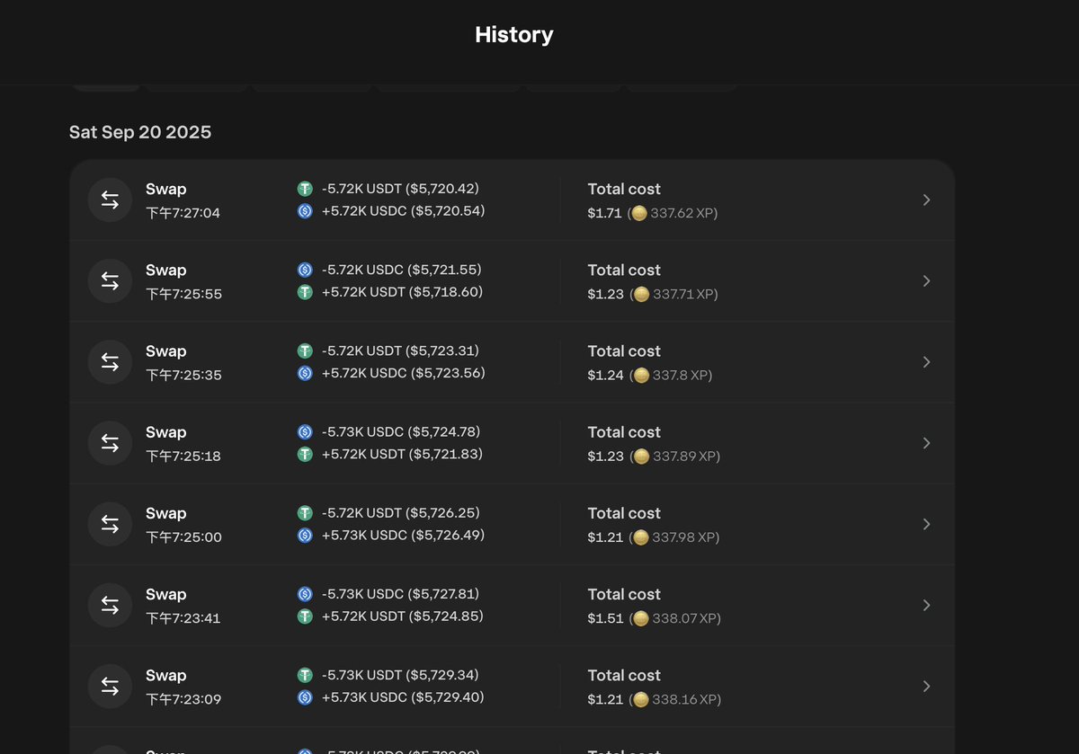Viewport: 1079px width, 754px height.
Task: Open details chevron for the 7:25:18 swap
Action: pyautogui.click(x=927, y=443)
